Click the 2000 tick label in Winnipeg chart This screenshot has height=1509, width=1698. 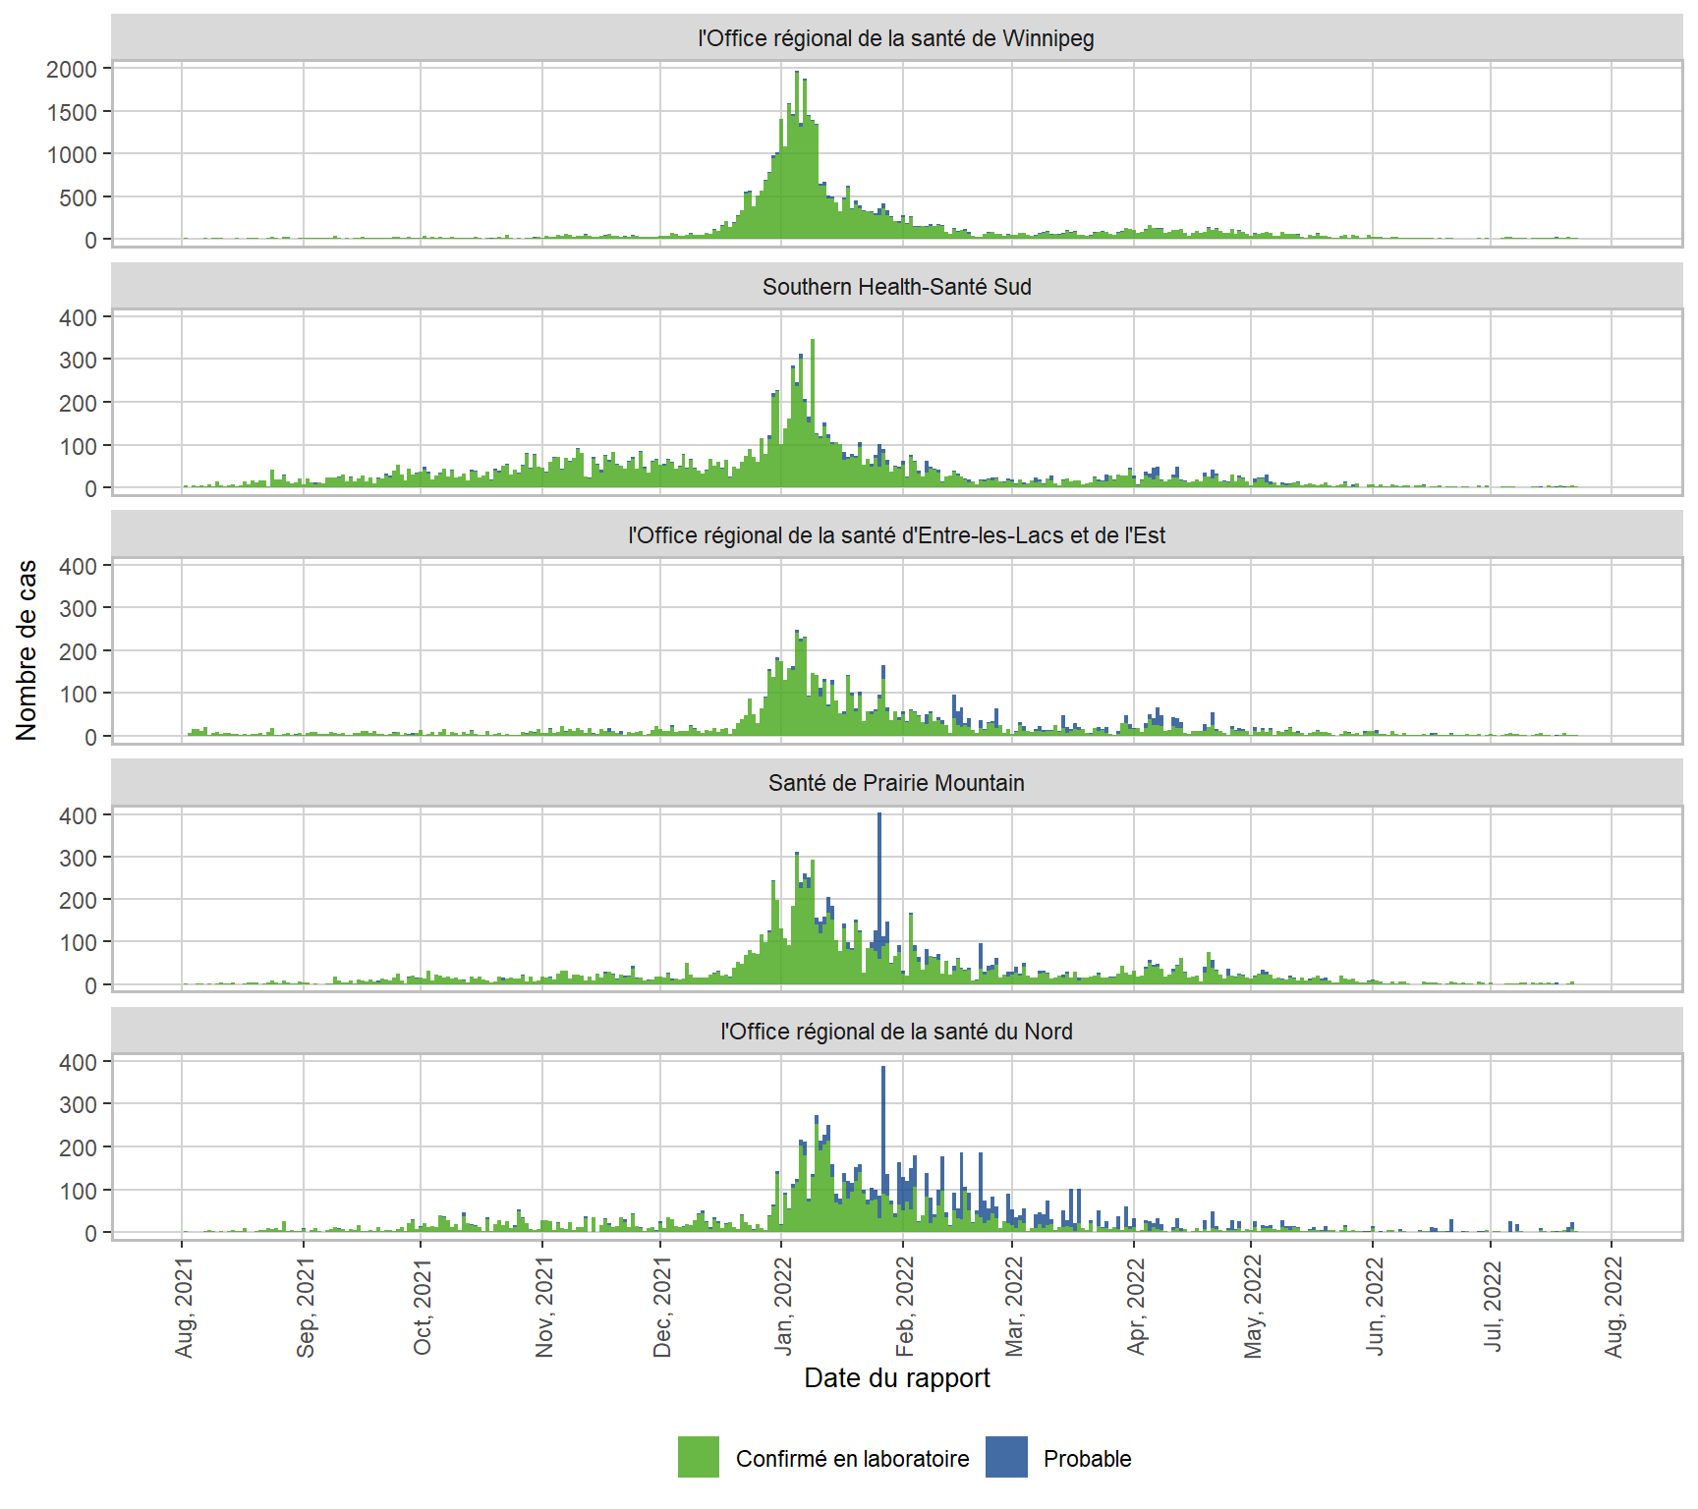coord(72,70)
